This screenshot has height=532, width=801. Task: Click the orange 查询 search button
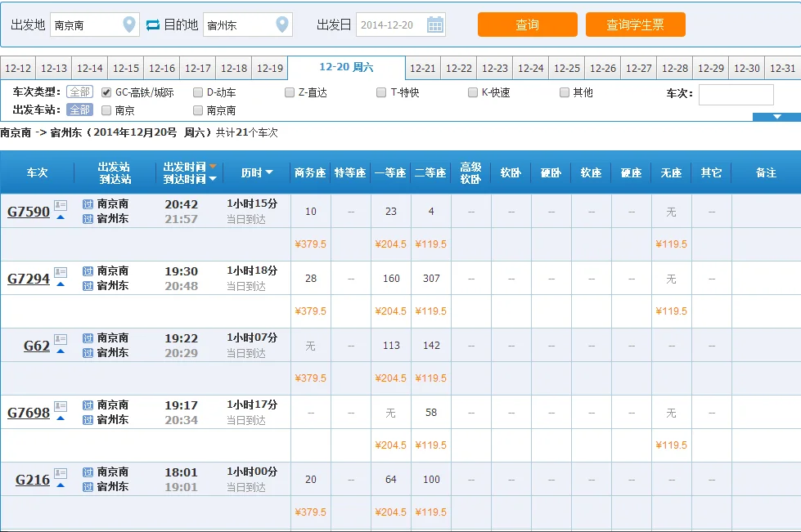pyautogui.click(x=526, y=25)
